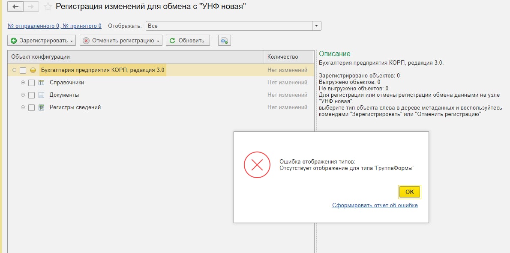Click the Ошибка отображения типов message text

(x=318, y=161)
